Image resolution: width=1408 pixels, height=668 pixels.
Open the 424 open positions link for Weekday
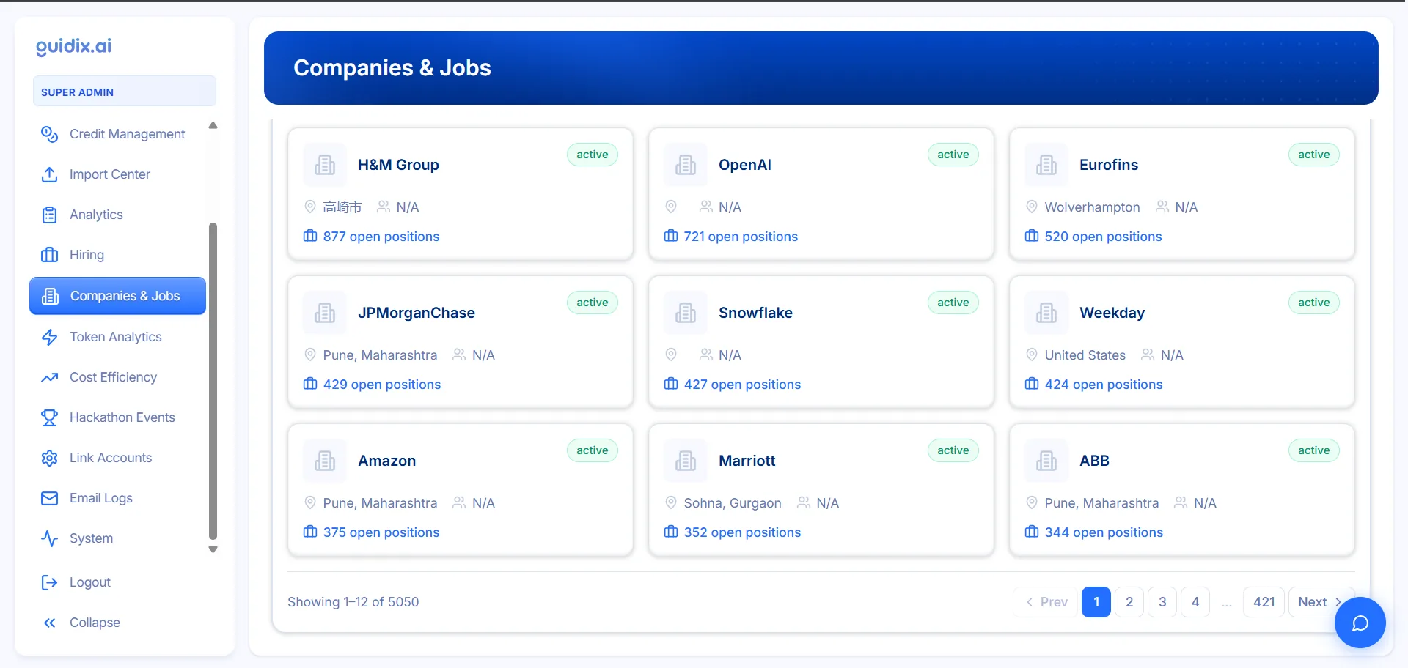(1104, 385)
